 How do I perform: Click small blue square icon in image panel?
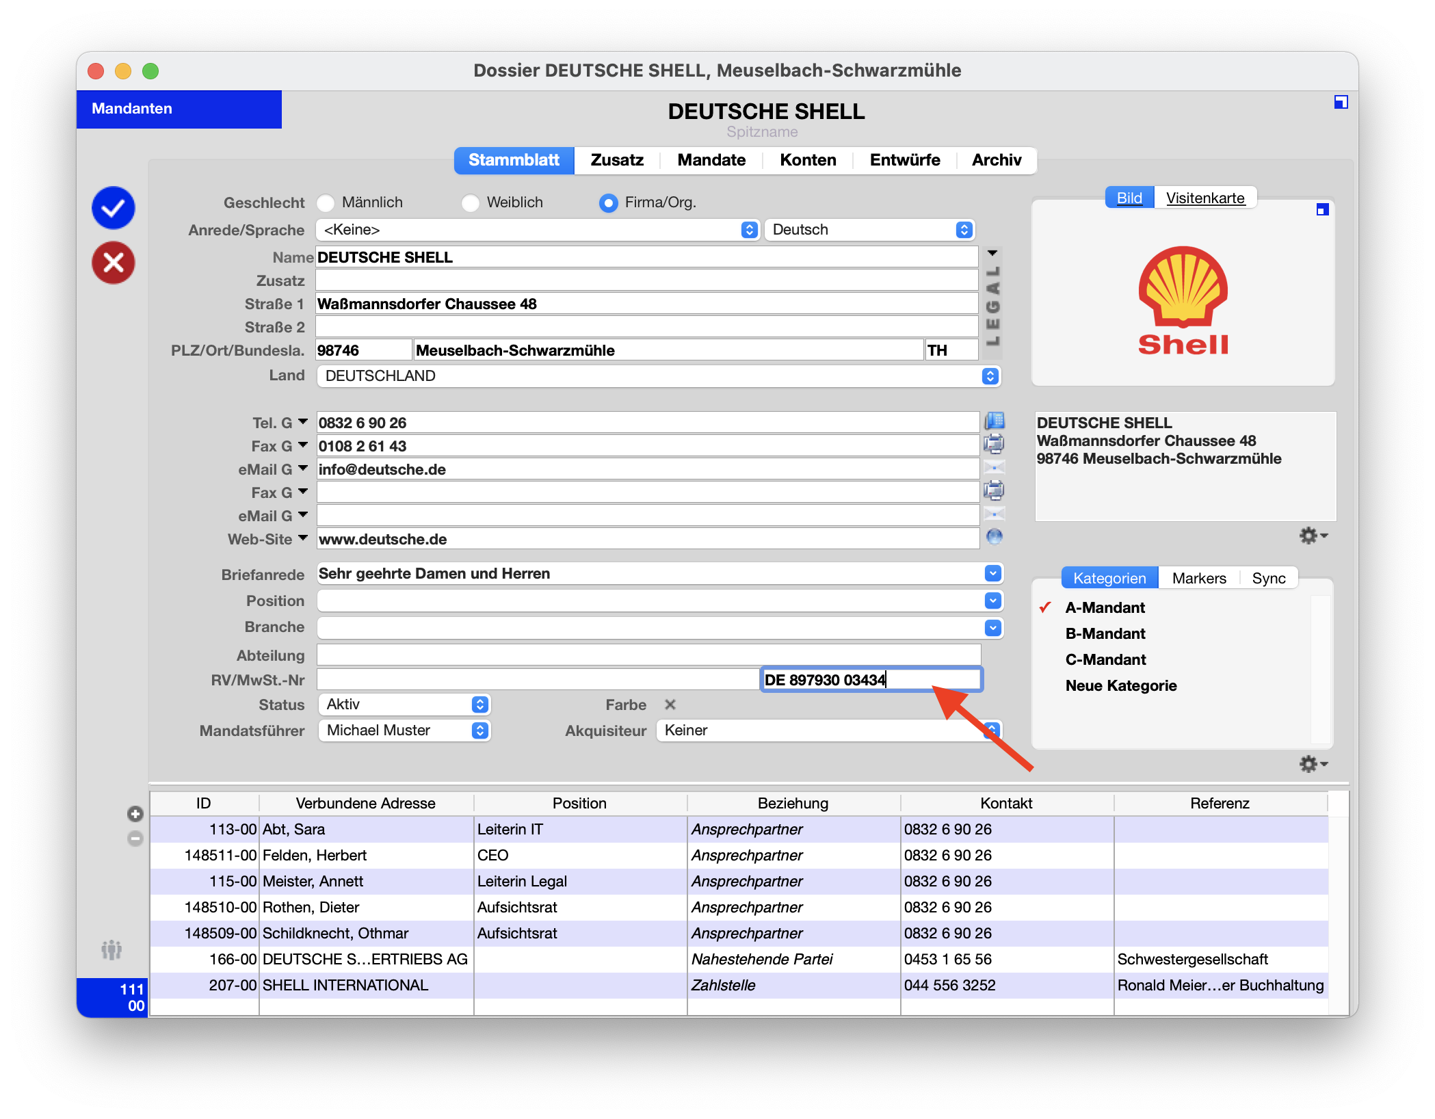[x=1322, y=210]
